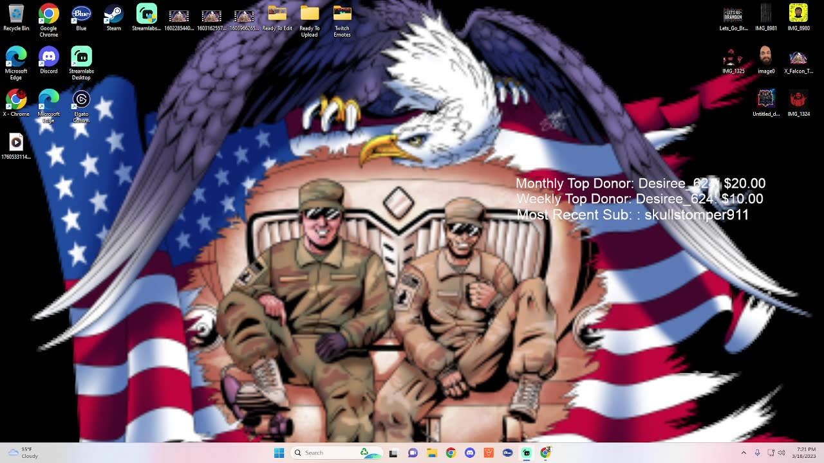The image size is (824, 463).
Task: Select the X - Chrome desktop shortcut
Action: pos(16,103)
